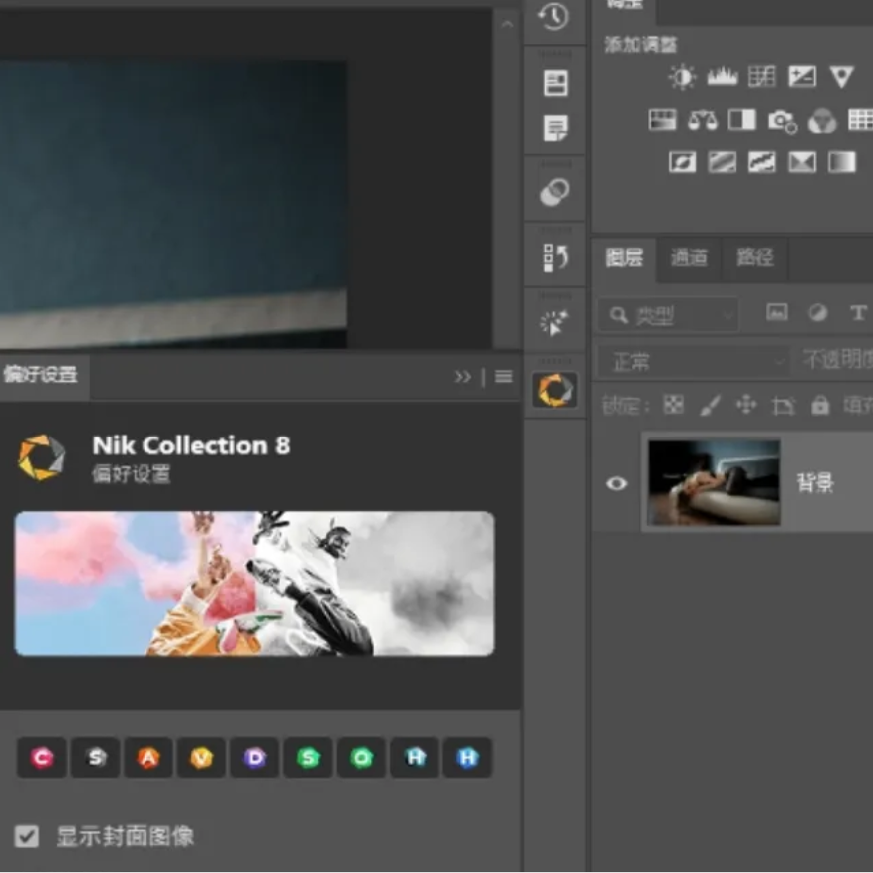Add an Invert adjustment layer
This screenshot has width=873, height=873.
click(x=682, y=162)
